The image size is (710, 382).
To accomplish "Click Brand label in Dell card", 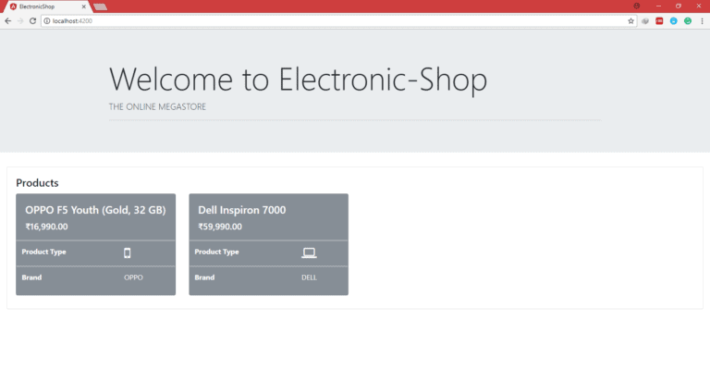I will point(204,277).
